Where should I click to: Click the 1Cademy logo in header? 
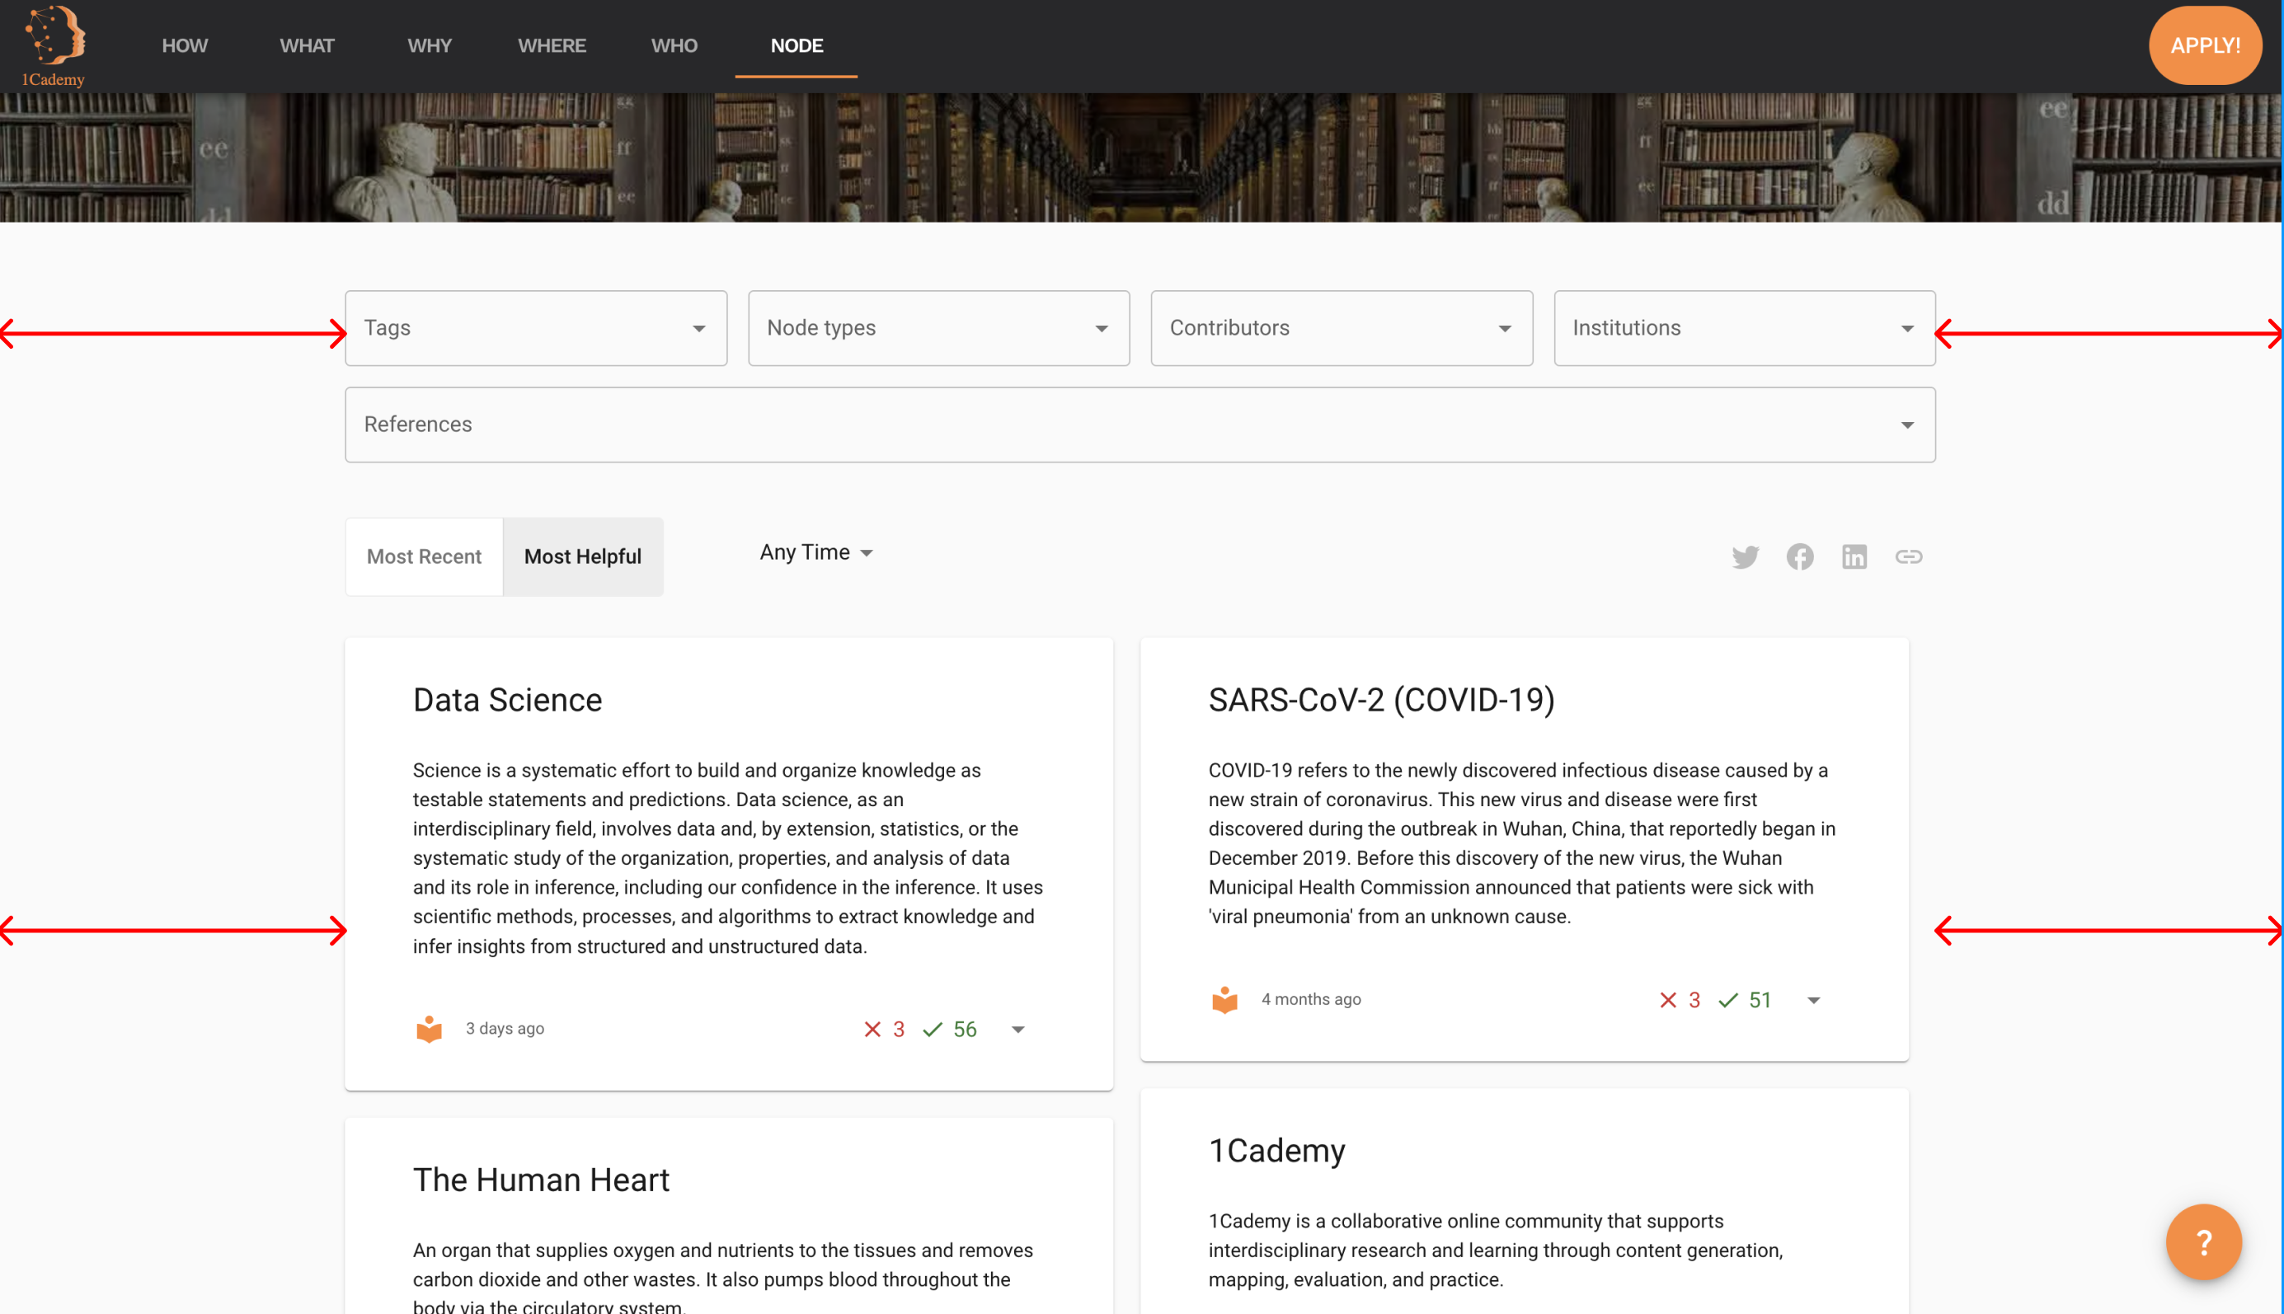point(54,46)
